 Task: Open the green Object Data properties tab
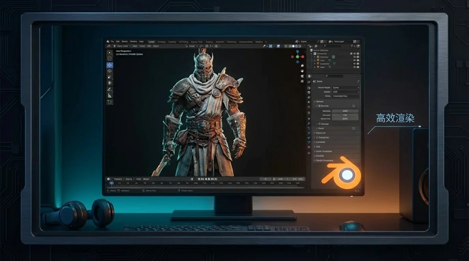(x=309, y=142)
